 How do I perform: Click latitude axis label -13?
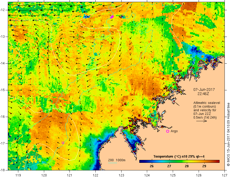tap(3, 37)
